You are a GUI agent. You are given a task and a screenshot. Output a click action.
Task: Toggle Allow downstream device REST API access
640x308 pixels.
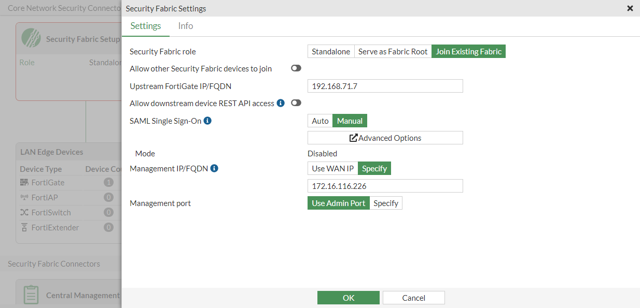click(296, 103)
